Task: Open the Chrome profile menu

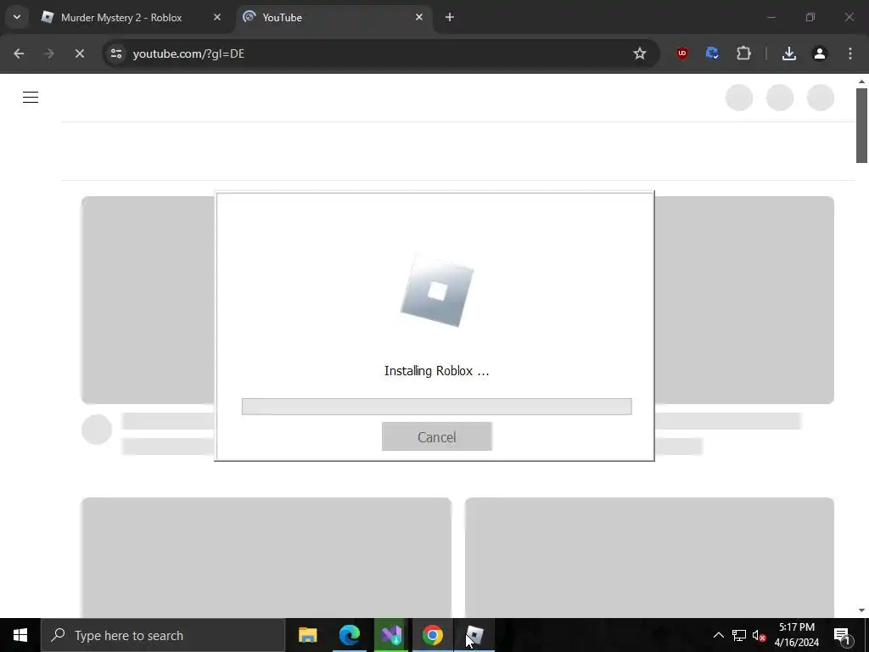Action: click(820, 53)
